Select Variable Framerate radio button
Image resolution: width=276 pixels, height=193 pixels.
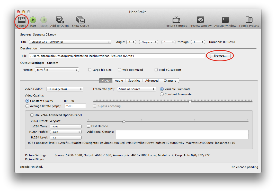[x=162, y=89]
